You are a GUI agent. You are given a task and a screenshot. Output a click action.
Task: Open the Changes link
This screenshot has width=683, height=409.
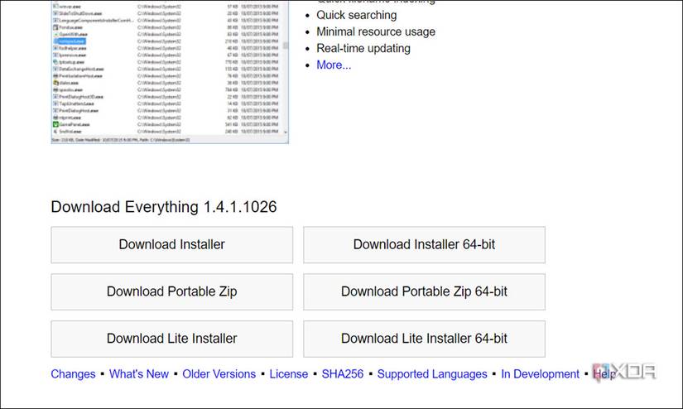coord(73,374)
